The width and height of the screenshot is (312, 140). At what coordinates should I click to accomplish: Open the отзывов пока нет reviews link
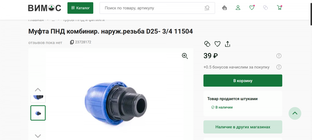(45, 43)
